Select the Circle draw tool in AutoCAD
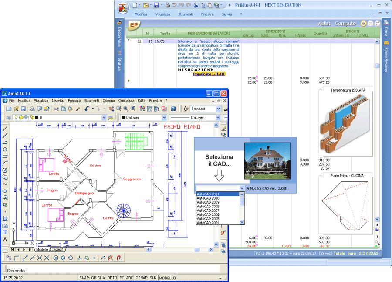Viewport: 392px width, 282px height. [x=5, y=170]
